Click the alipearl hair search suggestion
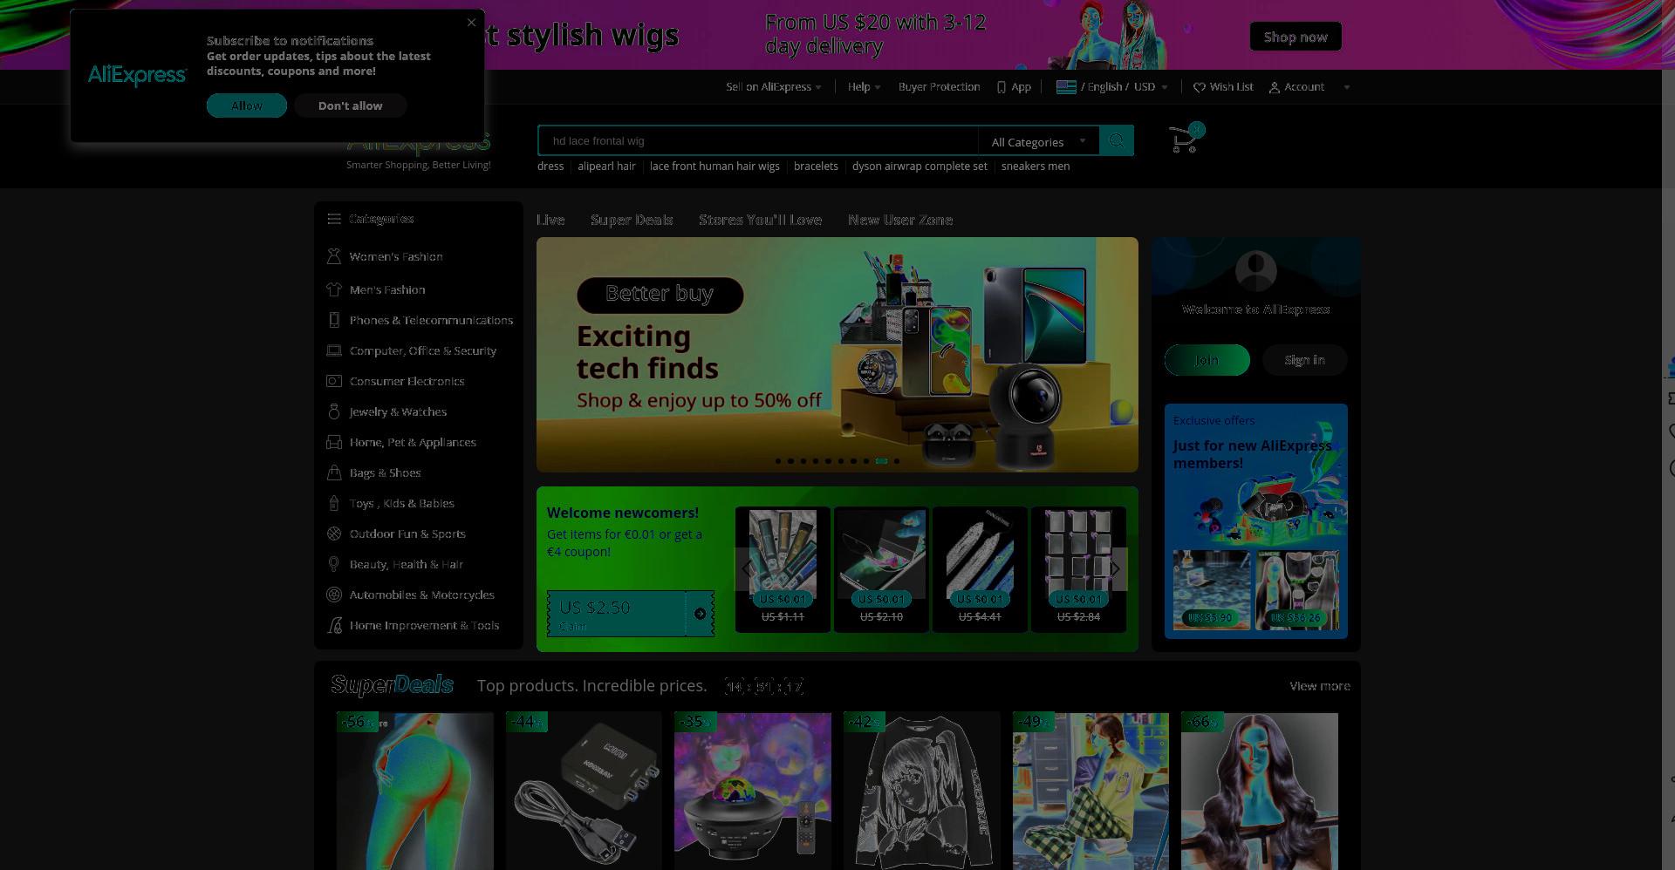Viewport: 1675px width, 870px height. click(x=606, y=167)
